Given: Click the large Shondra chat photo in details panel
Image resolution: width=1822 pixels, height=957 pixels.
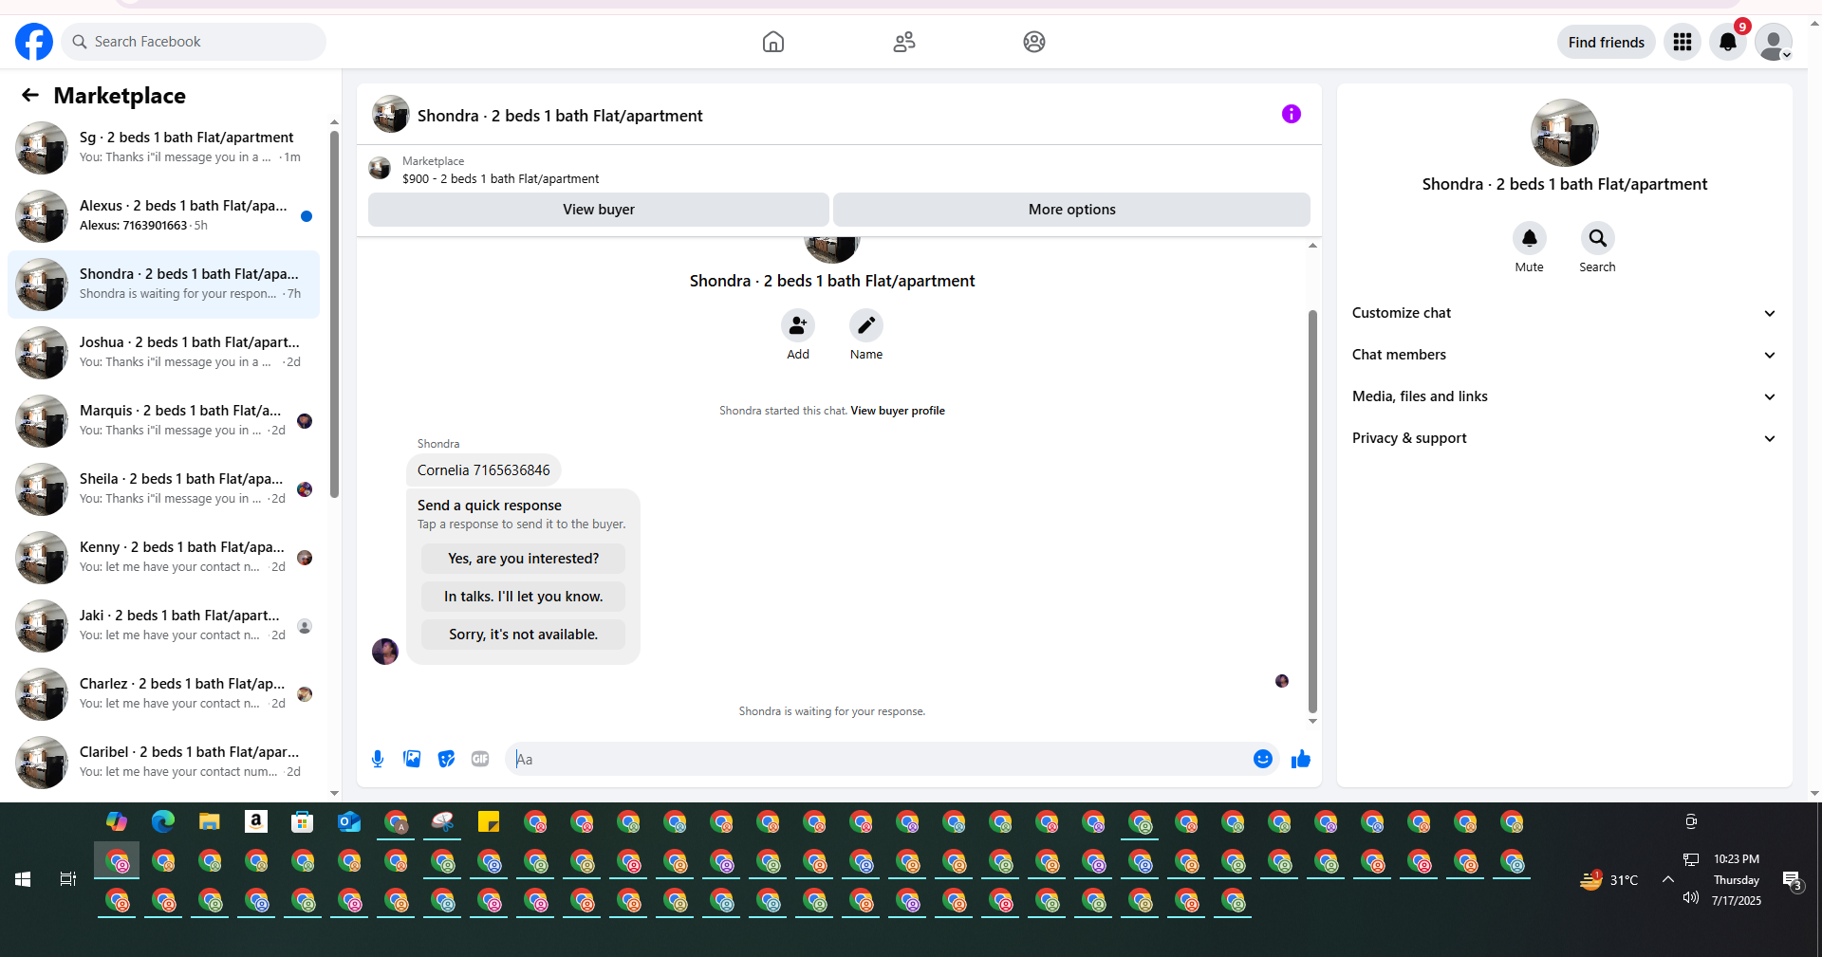Looking at the screenshot, I should (x=1565, y=133).
